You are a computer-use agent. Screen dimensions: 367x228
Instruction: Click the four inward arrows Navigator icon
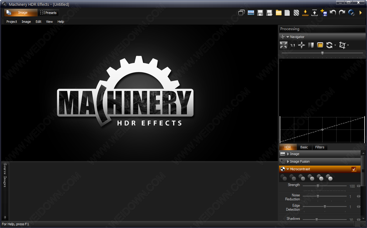[302, 45]
